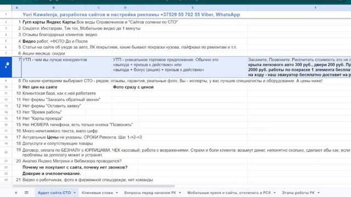Select the highlighted row header with hand cursor
Image resolution: width=351 pixels, height=197 pixels.
(6, 67)
